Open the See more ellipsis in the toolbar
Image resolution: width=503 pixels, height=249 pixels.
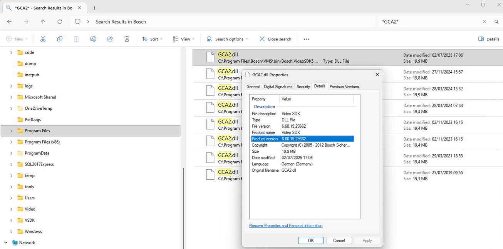tap(306, 38)
